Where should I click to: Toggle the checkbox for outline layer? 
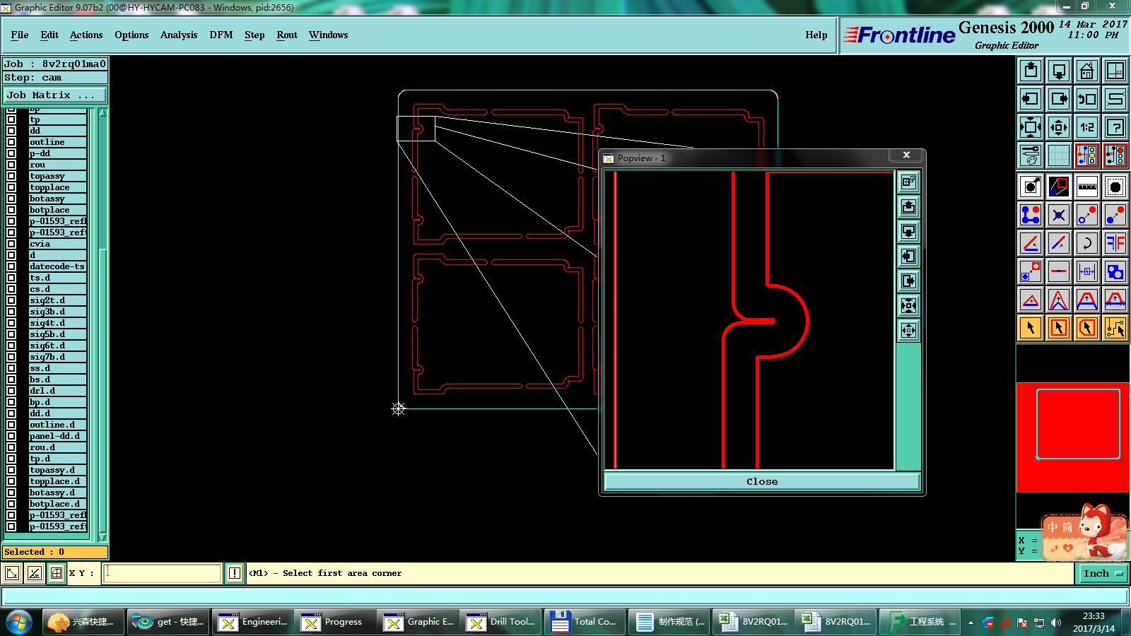click(11, 142)
